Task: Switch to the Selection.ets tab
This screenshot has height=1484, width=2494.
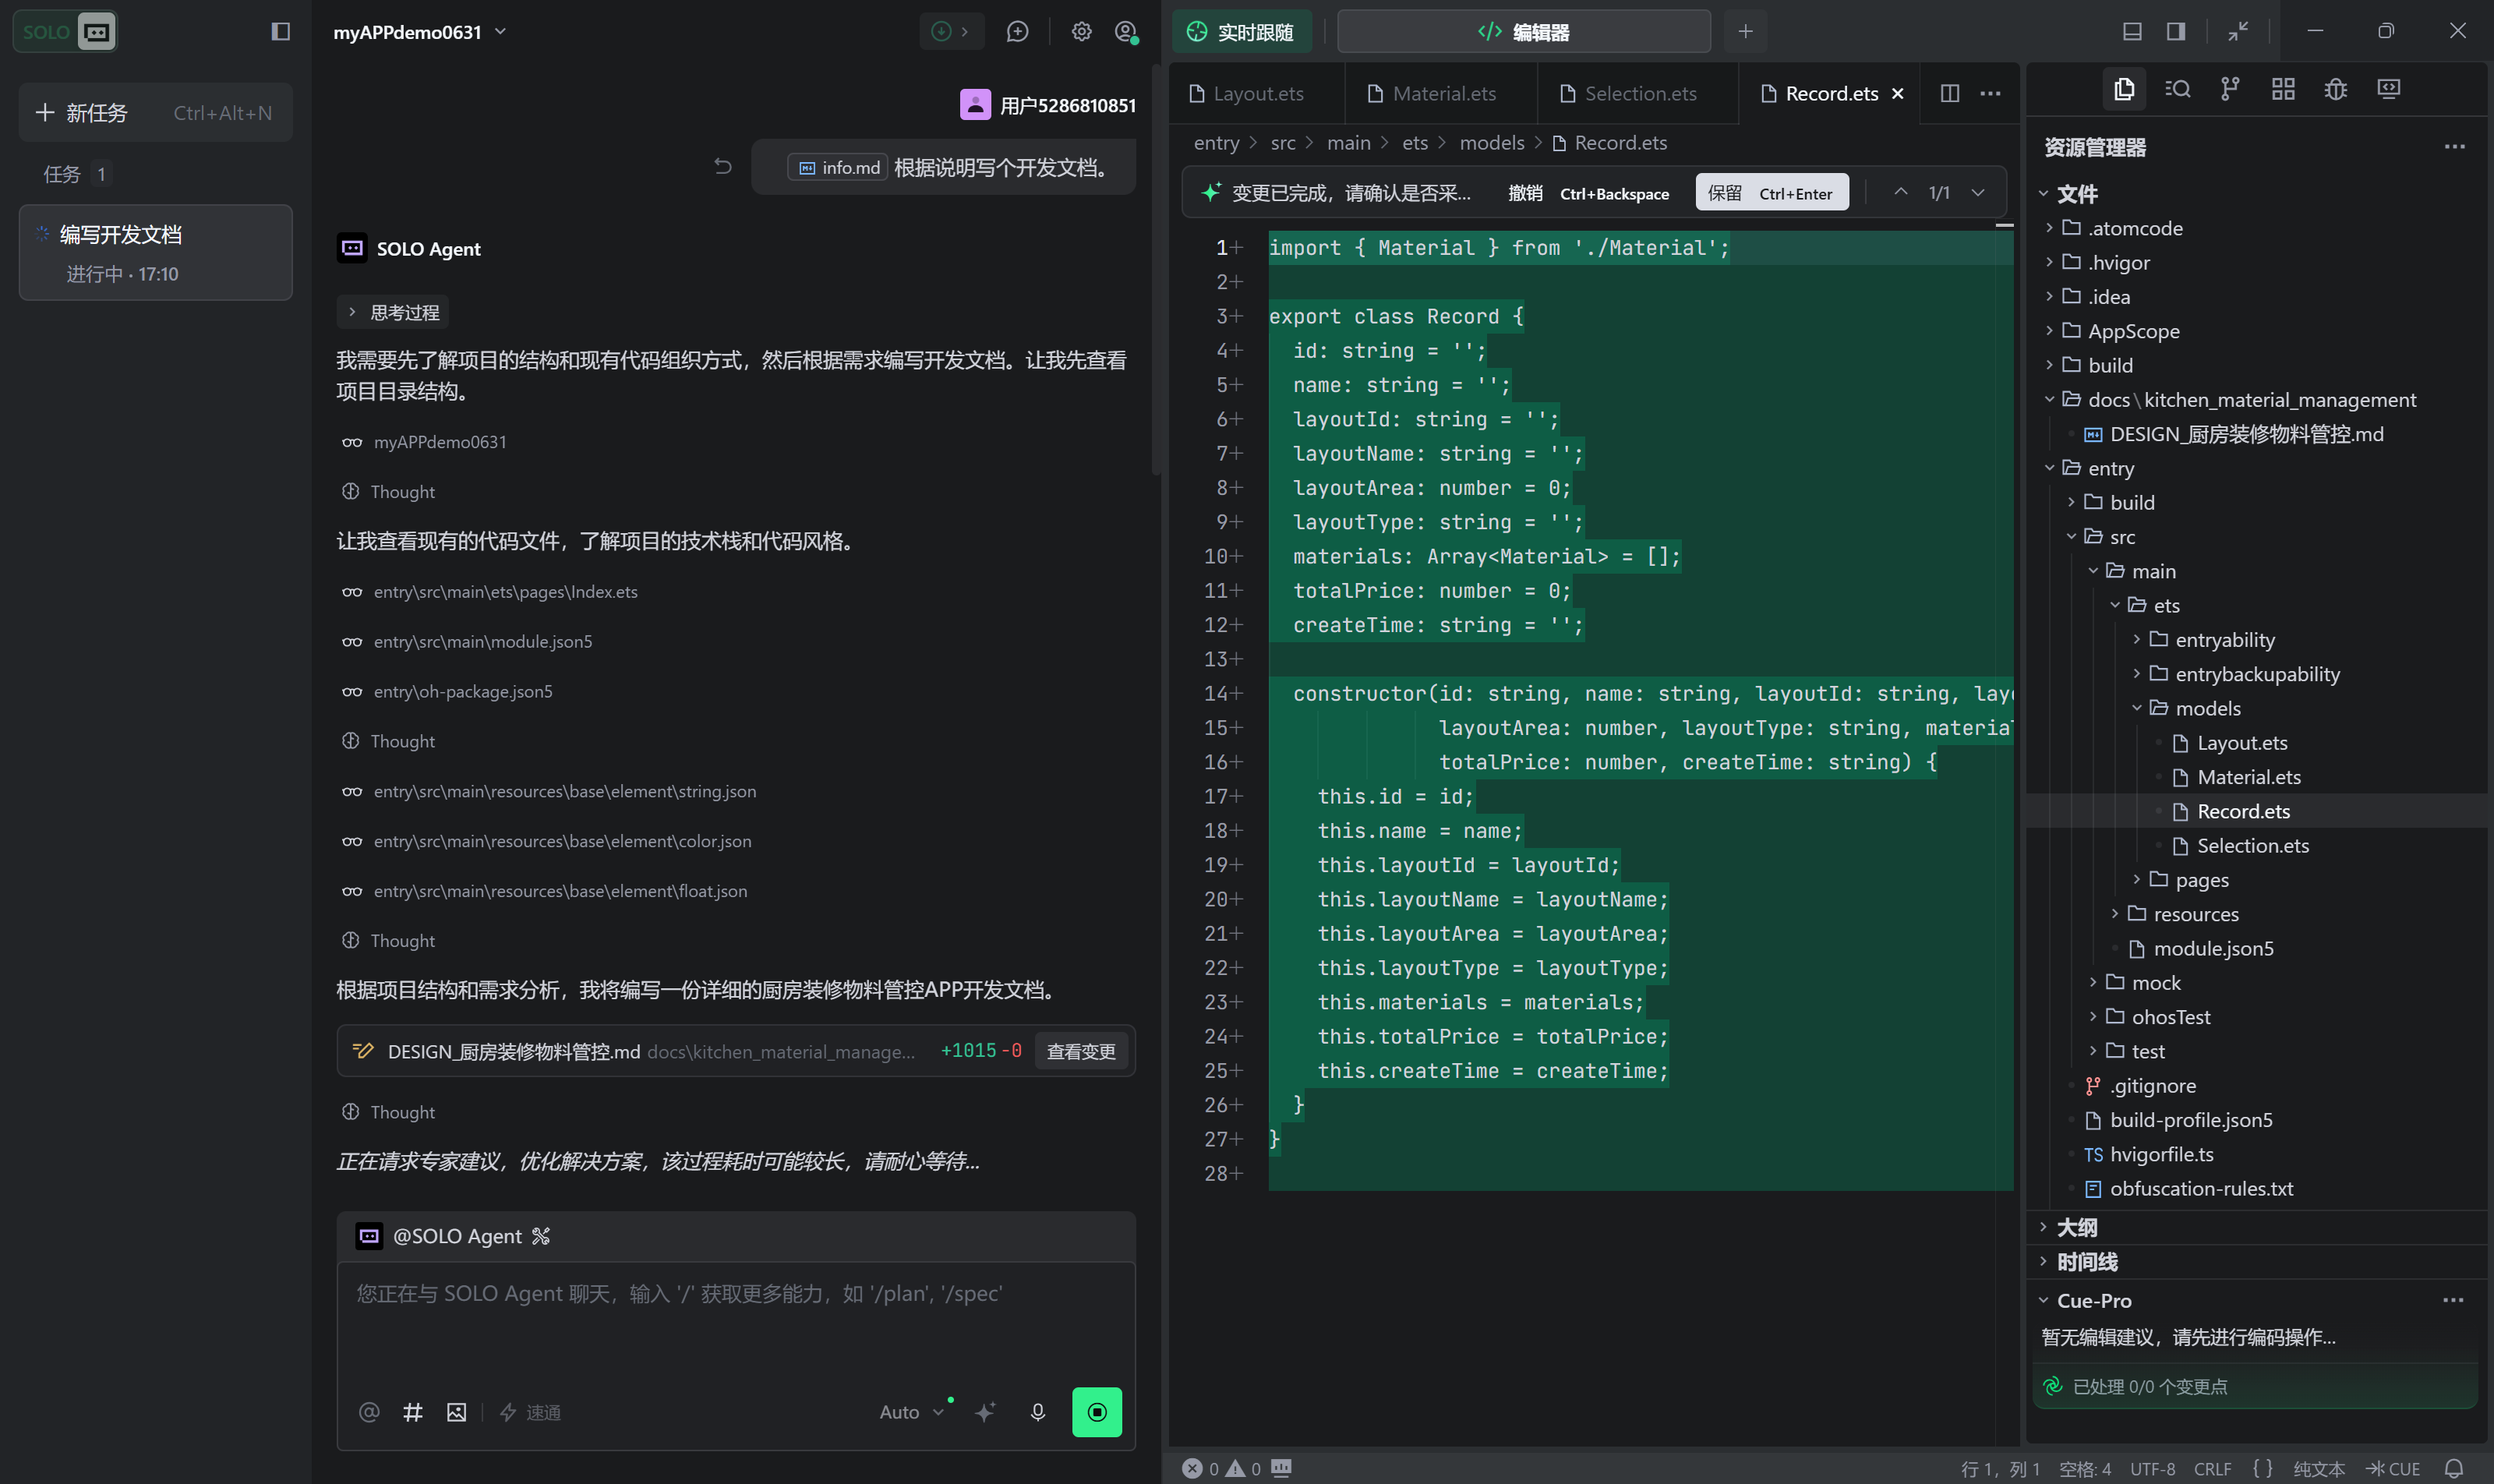Action: click(1638, 93)
